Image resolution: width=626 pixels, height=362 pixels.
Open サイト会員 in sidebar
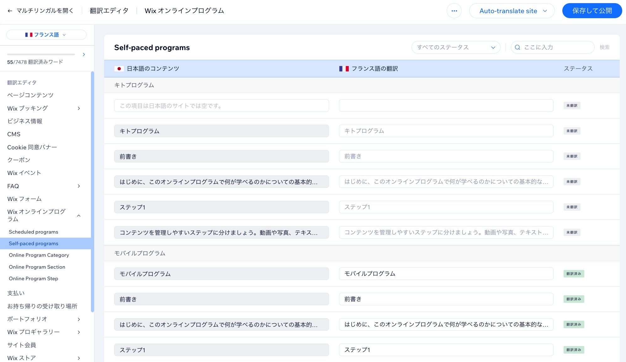click(22, 345)
